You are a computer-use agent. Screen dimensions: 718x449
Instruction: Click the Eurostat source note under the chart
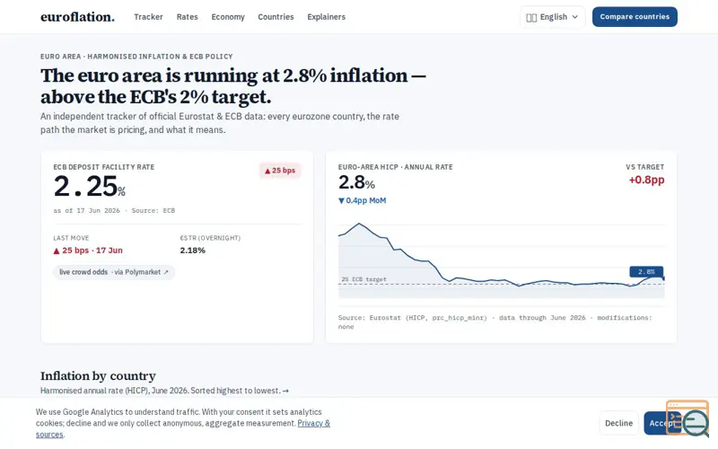495,322
